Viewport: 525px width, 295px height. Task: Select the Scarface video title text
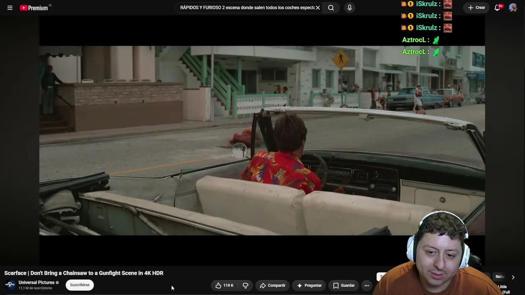coord(84,273)
